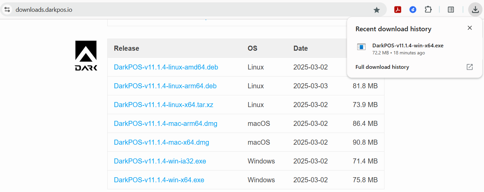
Task: Click the Recent download history title
Action: coord(393,29)
